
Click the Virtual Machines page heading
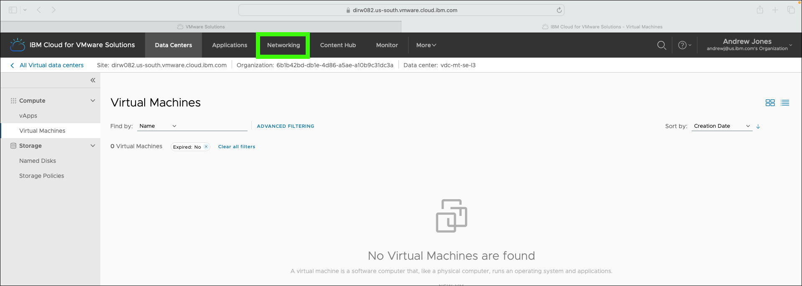point(156,103)
